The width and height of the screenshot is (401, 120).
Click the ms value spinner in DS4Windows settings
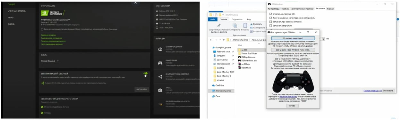(324, 38)
